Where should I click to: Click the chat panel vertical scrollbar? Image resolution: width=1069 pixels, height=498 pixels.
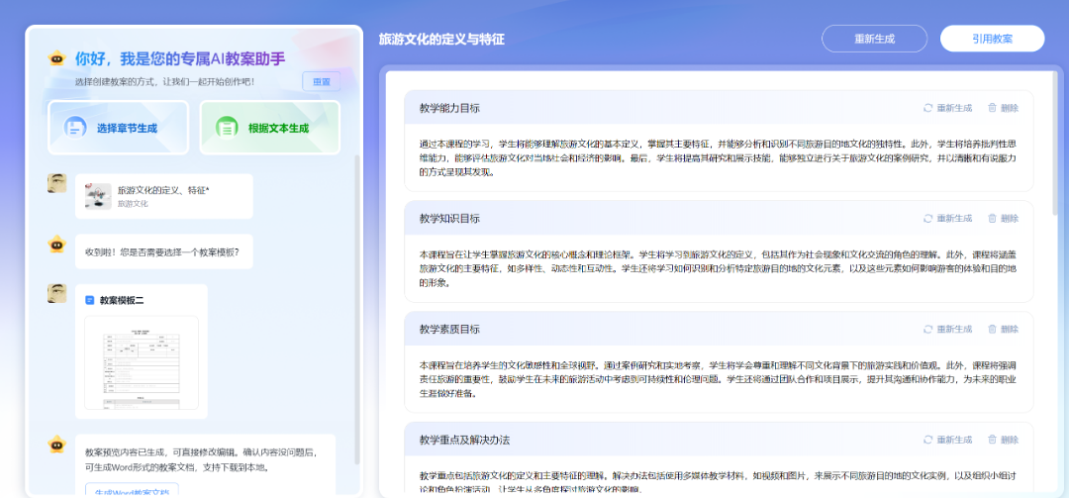click(x=357, y=307)
